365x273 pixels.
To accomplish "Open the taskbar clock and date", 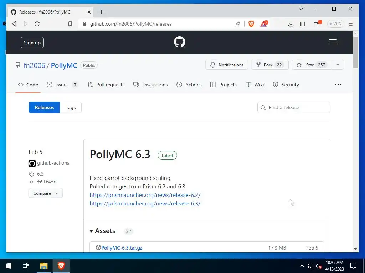I will 334,266.
